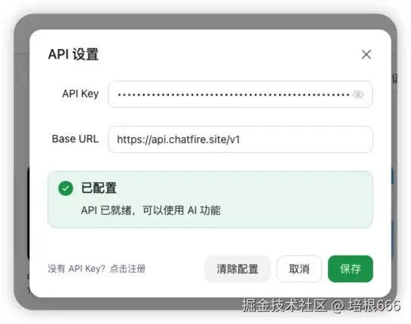
Task: Click the green 已配置 checkmark icon
Action: [x=66, y=188]
